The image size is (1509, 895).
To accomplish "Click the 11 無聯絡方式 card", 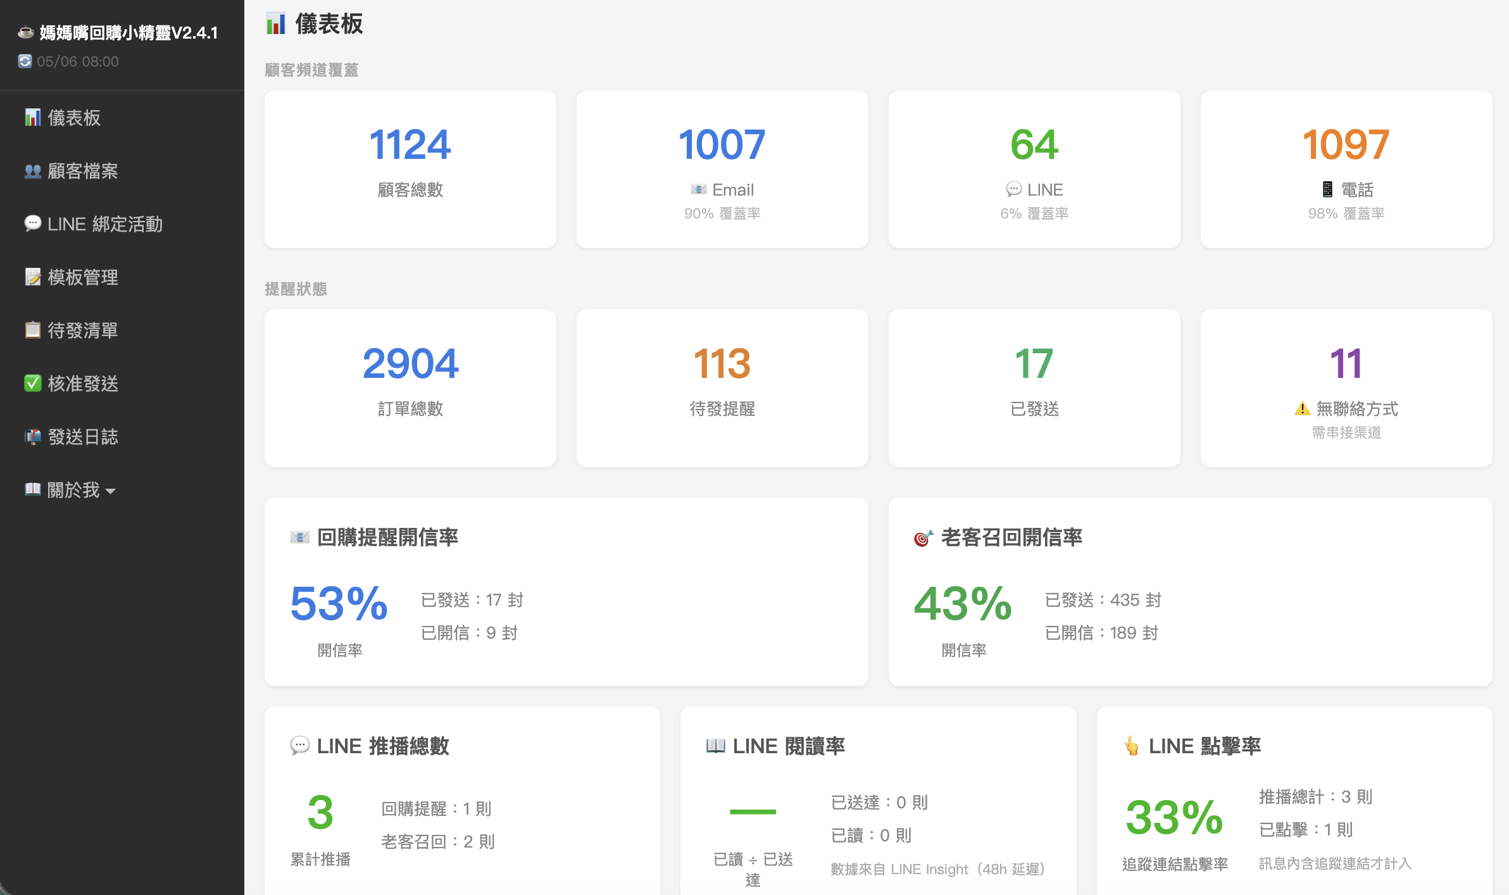I will tap(1346, 388).
